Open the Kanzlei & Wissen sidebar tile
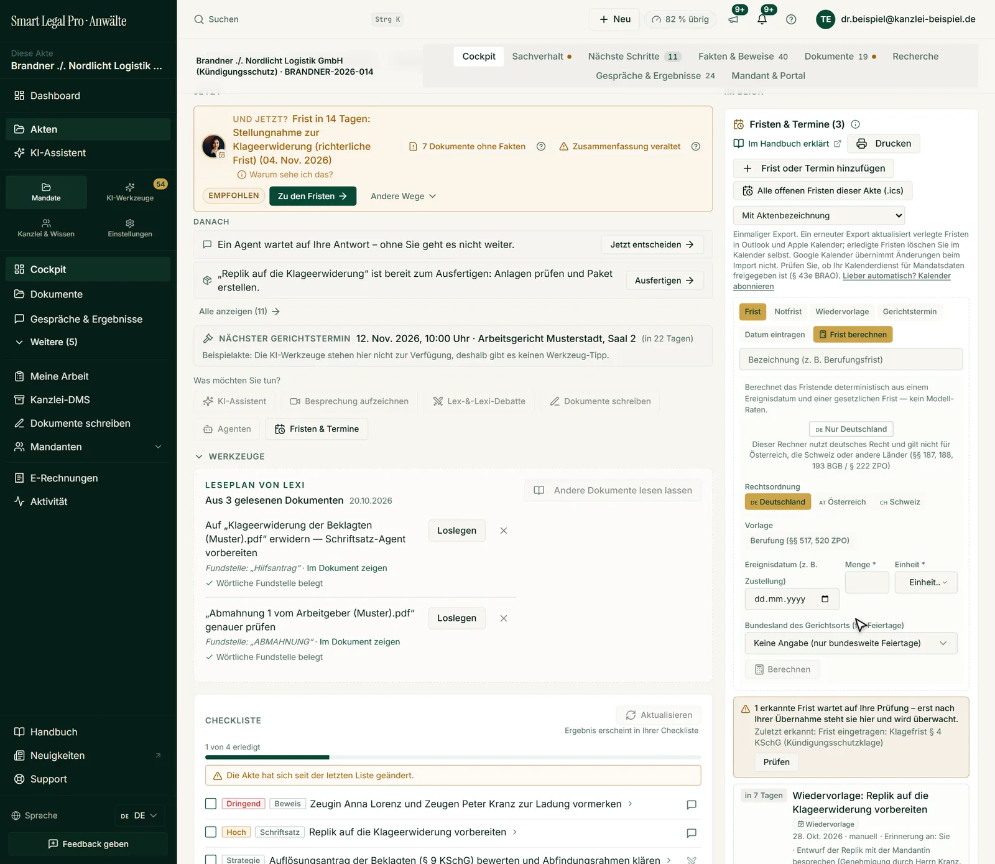The height and width of the screenshot is (864, 995). 46,228
